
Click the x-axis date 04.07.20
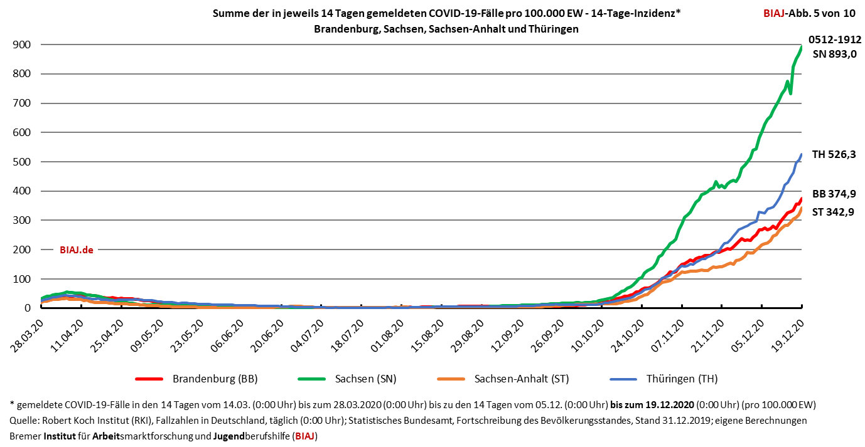(x=308, y=335)
